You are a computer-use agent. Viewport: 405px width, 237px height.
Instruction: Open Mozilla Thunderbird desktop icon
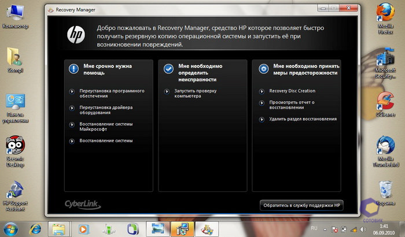(385, 146)
